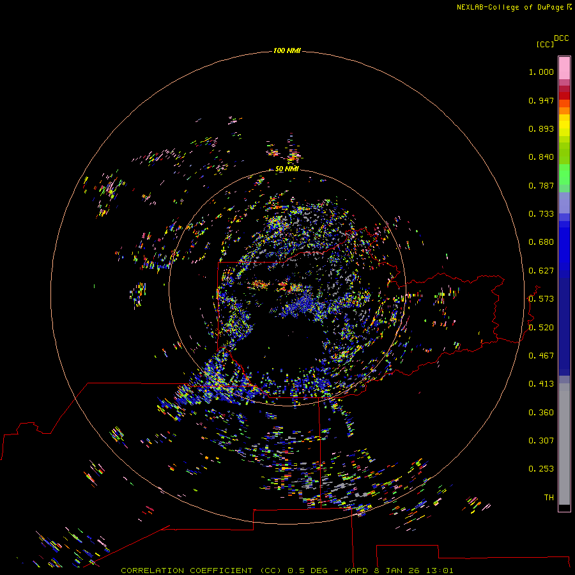Pick the orange swatch in the color scale
This screenshot has height=575, width=575.
point(564,111)
